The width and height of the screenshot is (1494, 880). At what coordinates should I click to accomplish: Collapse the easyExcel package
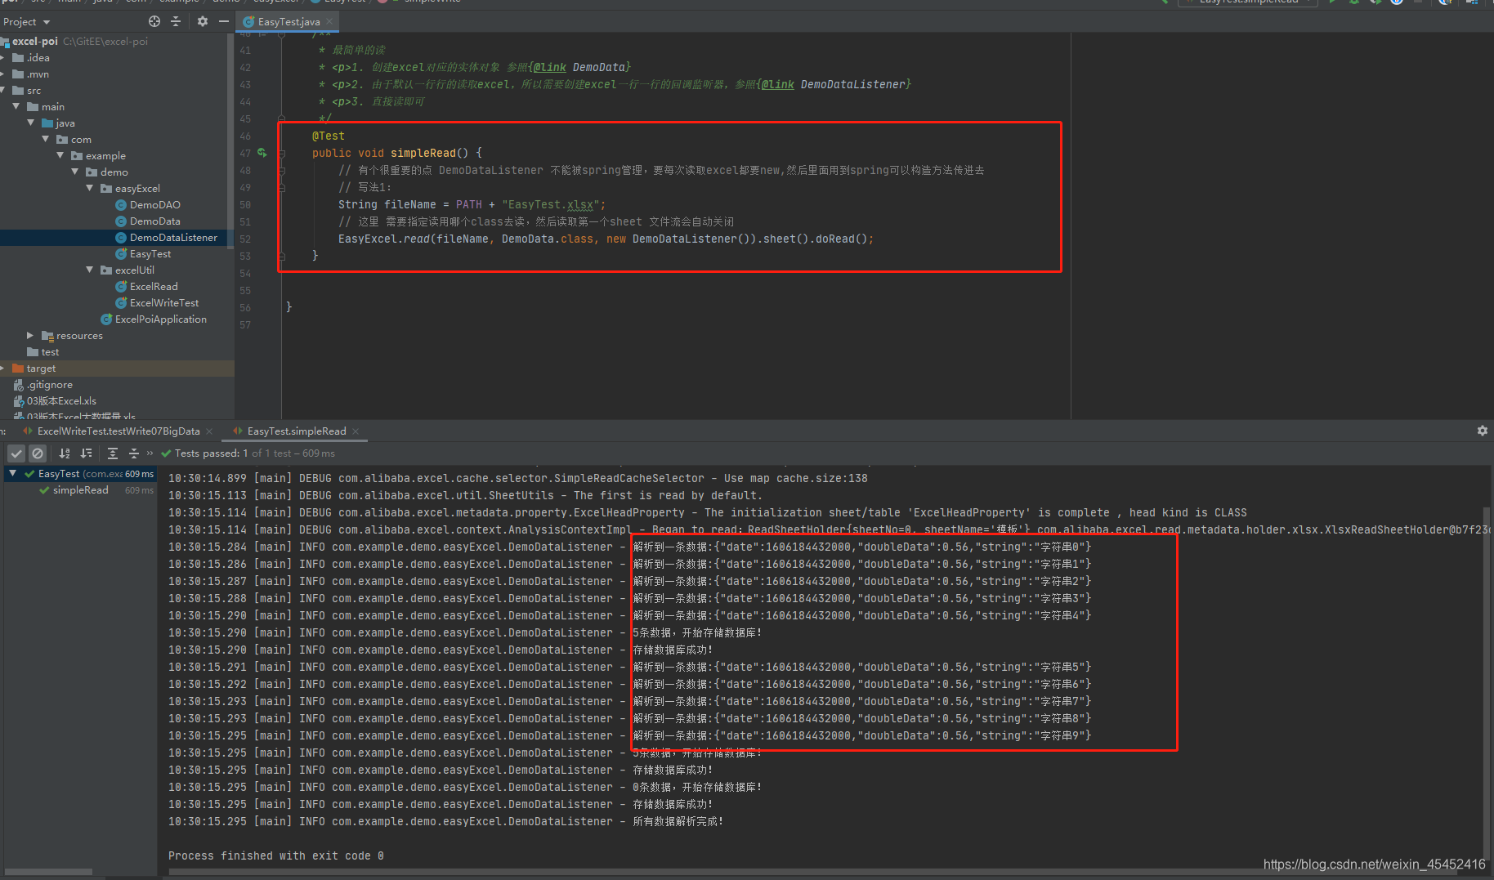point(90,188)
